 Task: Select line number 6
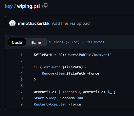21,86
